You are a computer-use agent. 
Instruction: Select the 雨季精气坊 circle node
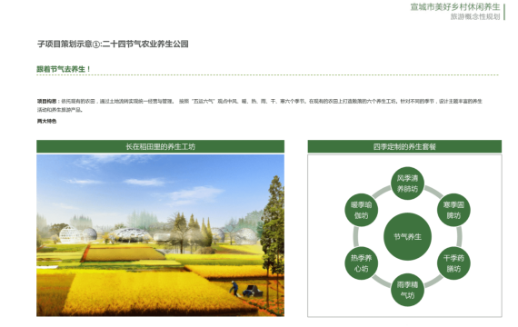click(407, 290)
